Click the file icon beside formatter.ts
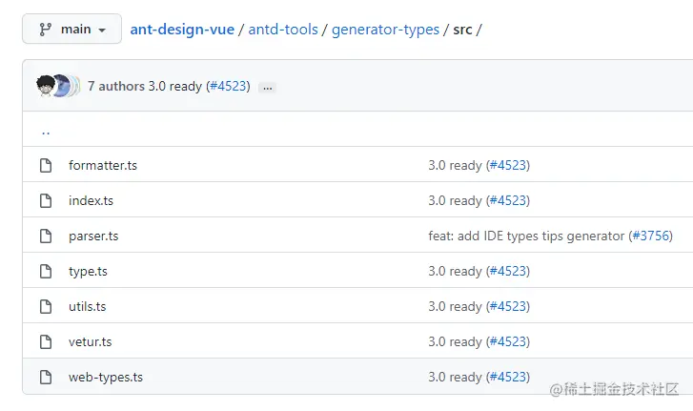This screenshot has height=411, width=693. tap(46, 165)
